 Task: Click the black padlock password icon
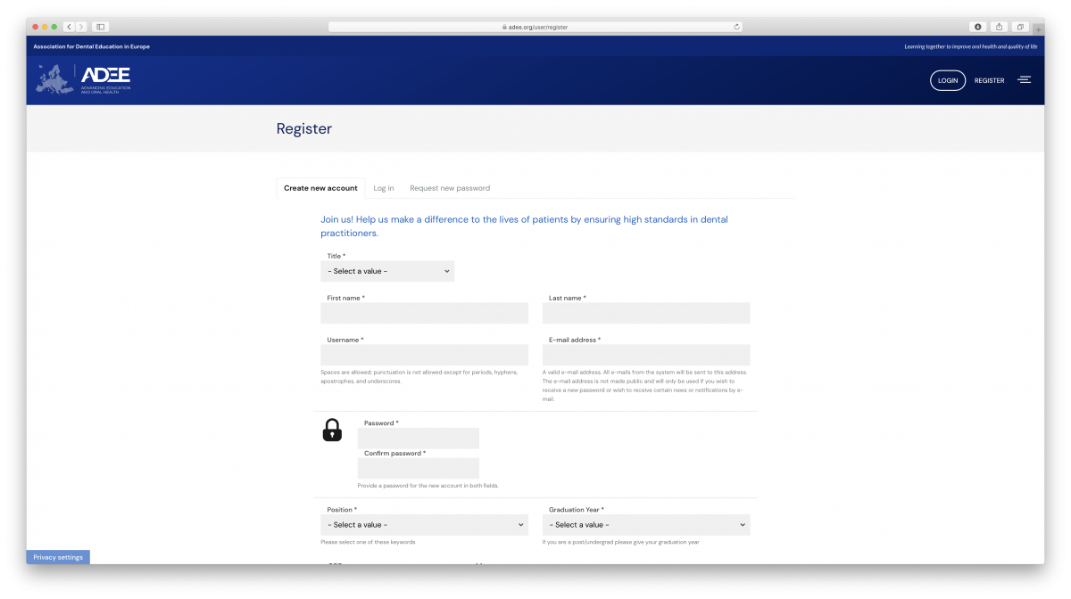(x=332, y=431)
